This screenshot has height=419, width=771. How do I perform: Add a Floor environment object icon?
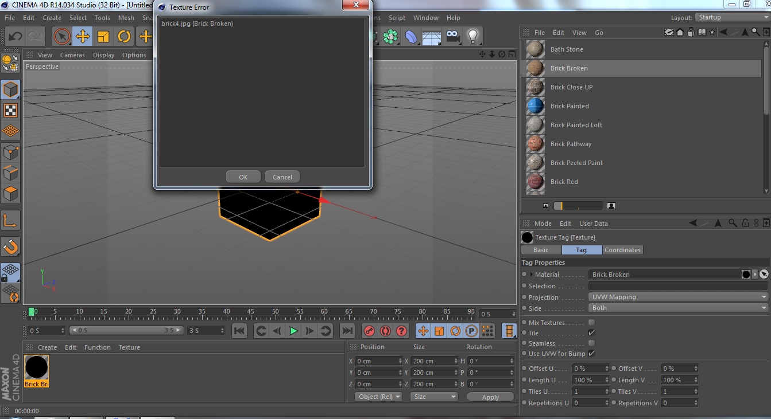click(432, 37)
